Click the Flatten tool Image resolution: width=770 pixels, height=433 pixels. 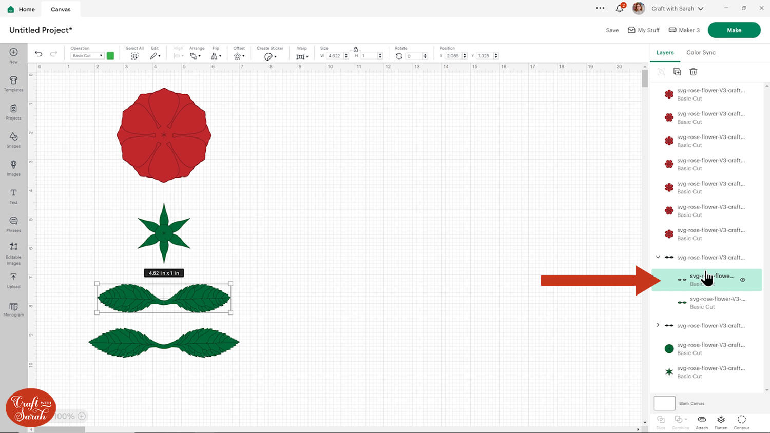point(721,422)
